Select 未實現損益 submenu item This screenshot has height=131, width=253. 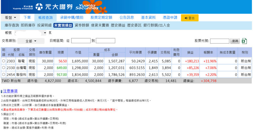63,25
